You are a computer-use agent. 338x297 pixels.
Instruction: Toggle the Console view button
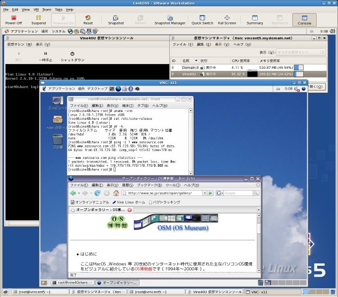click(304, 20)
